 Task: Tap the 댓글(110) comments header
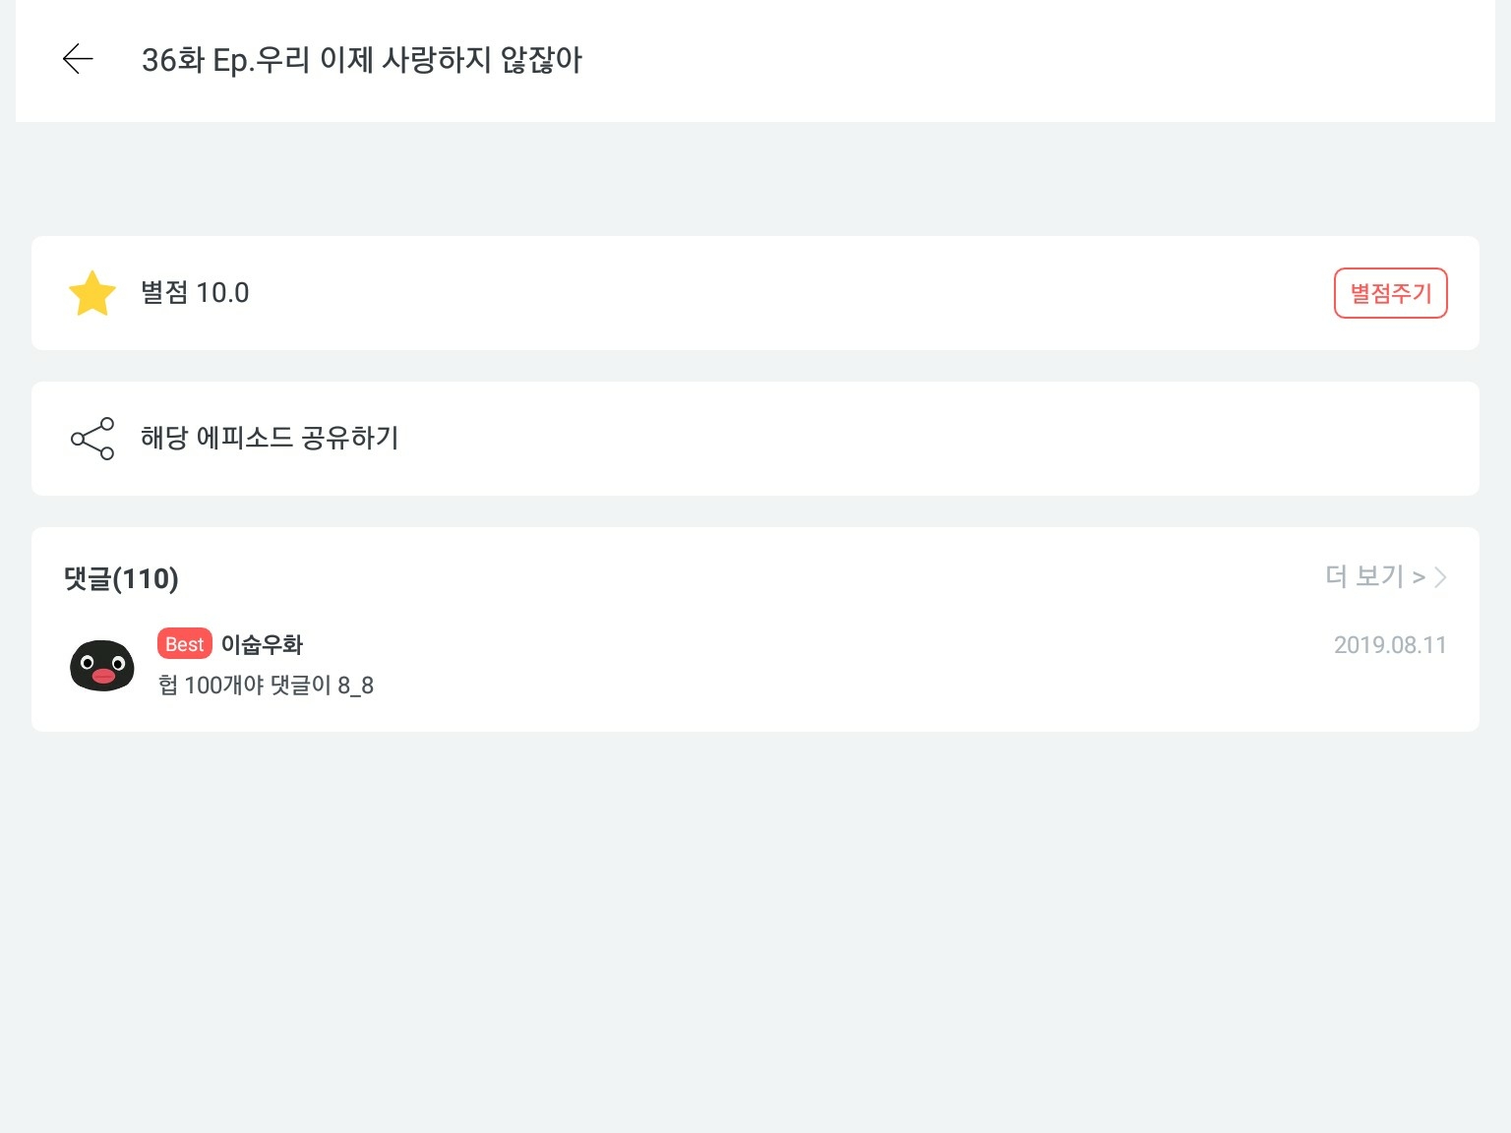[x=121, y=578]
